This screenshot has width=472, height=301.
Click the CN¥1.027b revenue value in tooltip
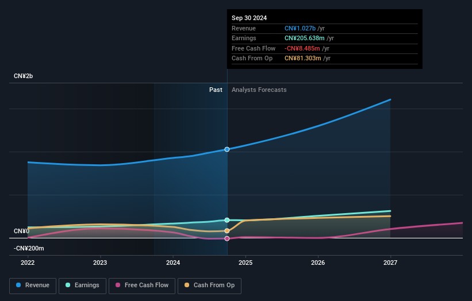pos(300,28)
